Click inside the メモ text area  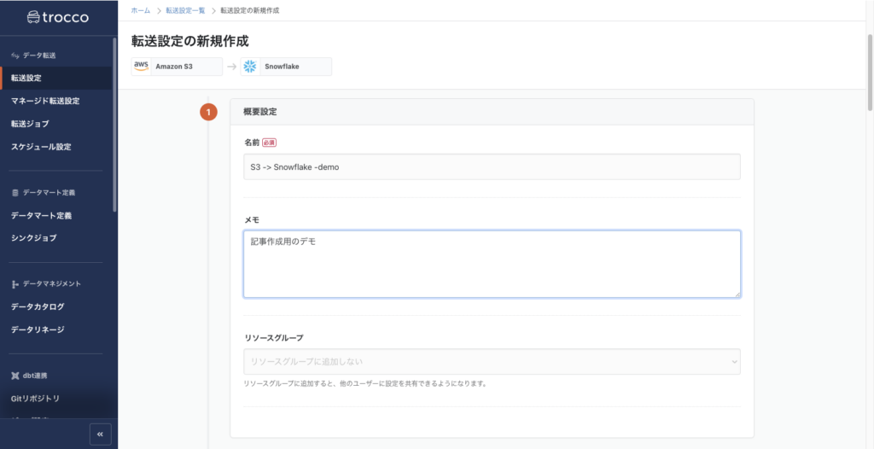(x=492, y=264)
